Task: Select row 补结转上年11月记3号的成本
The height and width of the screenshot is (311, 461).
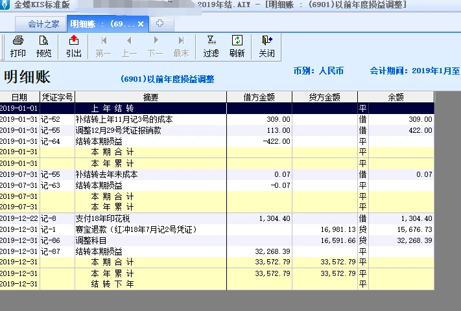Action: (x=217, y=119)
